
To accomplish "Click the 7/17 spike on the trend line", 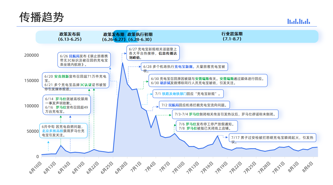I will [218, 136].
